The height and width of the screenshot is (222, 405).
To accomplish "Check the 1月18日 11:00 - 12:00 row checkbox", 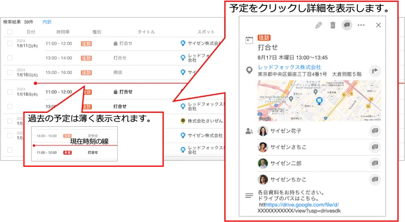I will 10,92.
